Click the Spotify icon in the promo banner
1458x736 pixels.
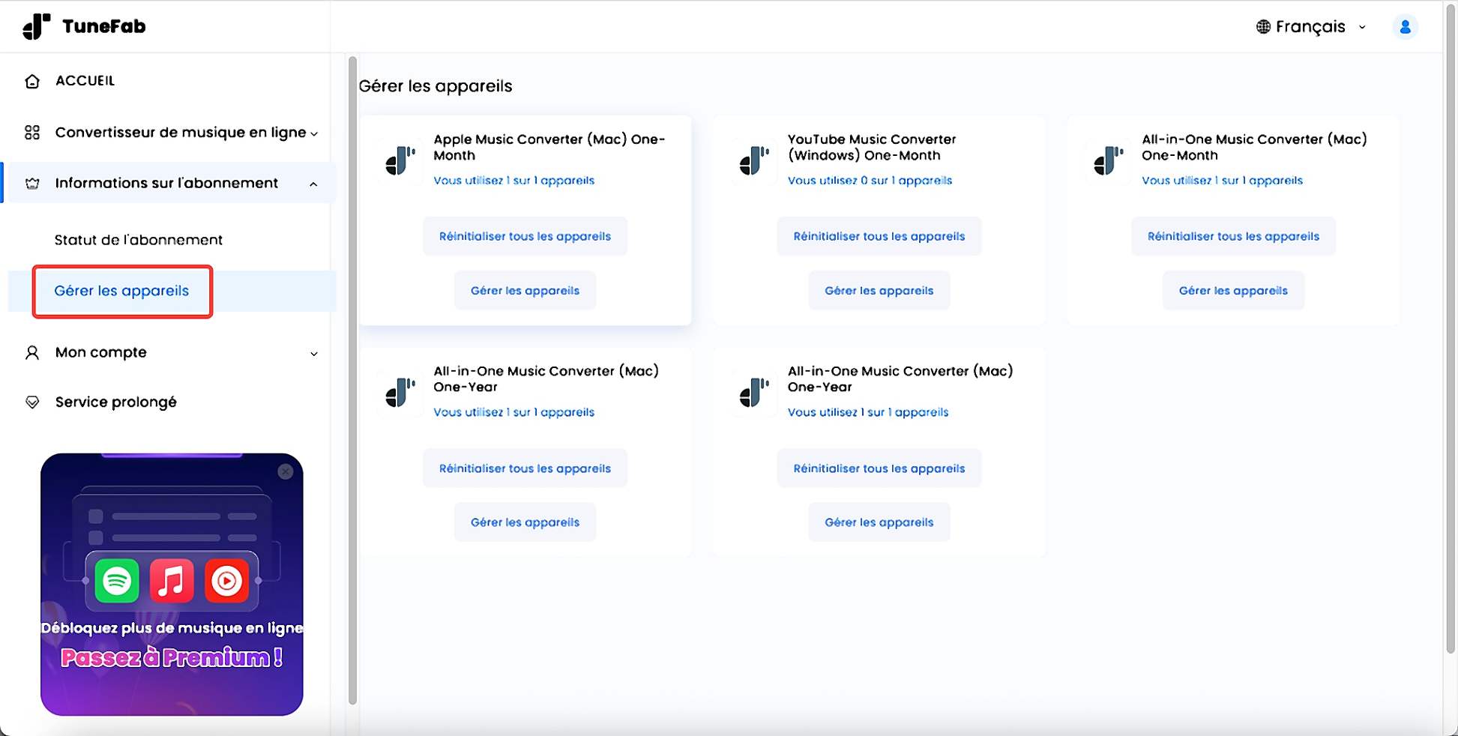point(116,579)
